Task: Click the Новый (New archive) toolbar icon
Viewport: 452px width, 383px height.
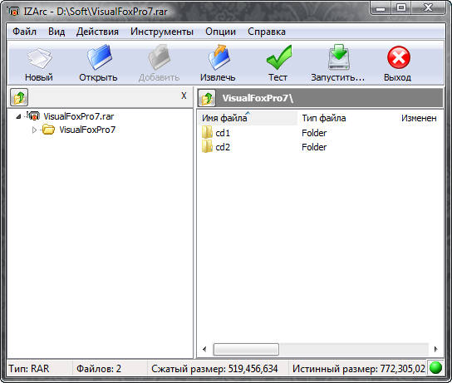Action: click(39, 58)
